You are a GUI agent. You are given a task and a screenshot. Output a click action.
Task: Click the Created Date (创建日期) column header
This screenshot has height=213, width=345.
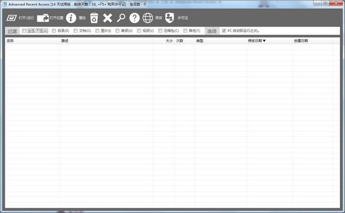[312, 41]
